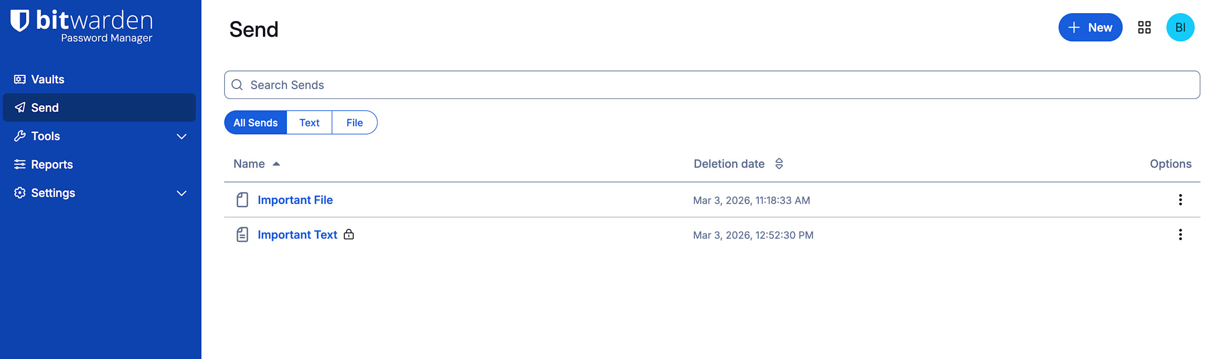
Task: Expand the Settings sidebar section
Action: coord(181,193)
